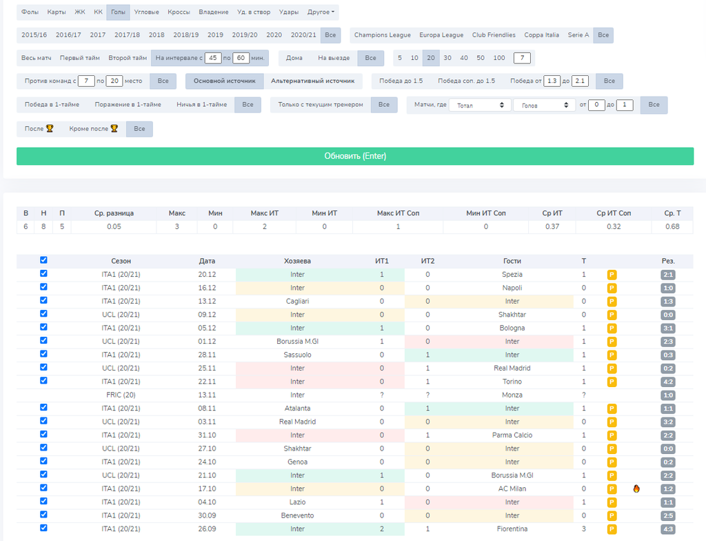This screenshot has width=706, height=541.
Task: Select the 'Serie A' tournament filter
Action: click(578, 35)
